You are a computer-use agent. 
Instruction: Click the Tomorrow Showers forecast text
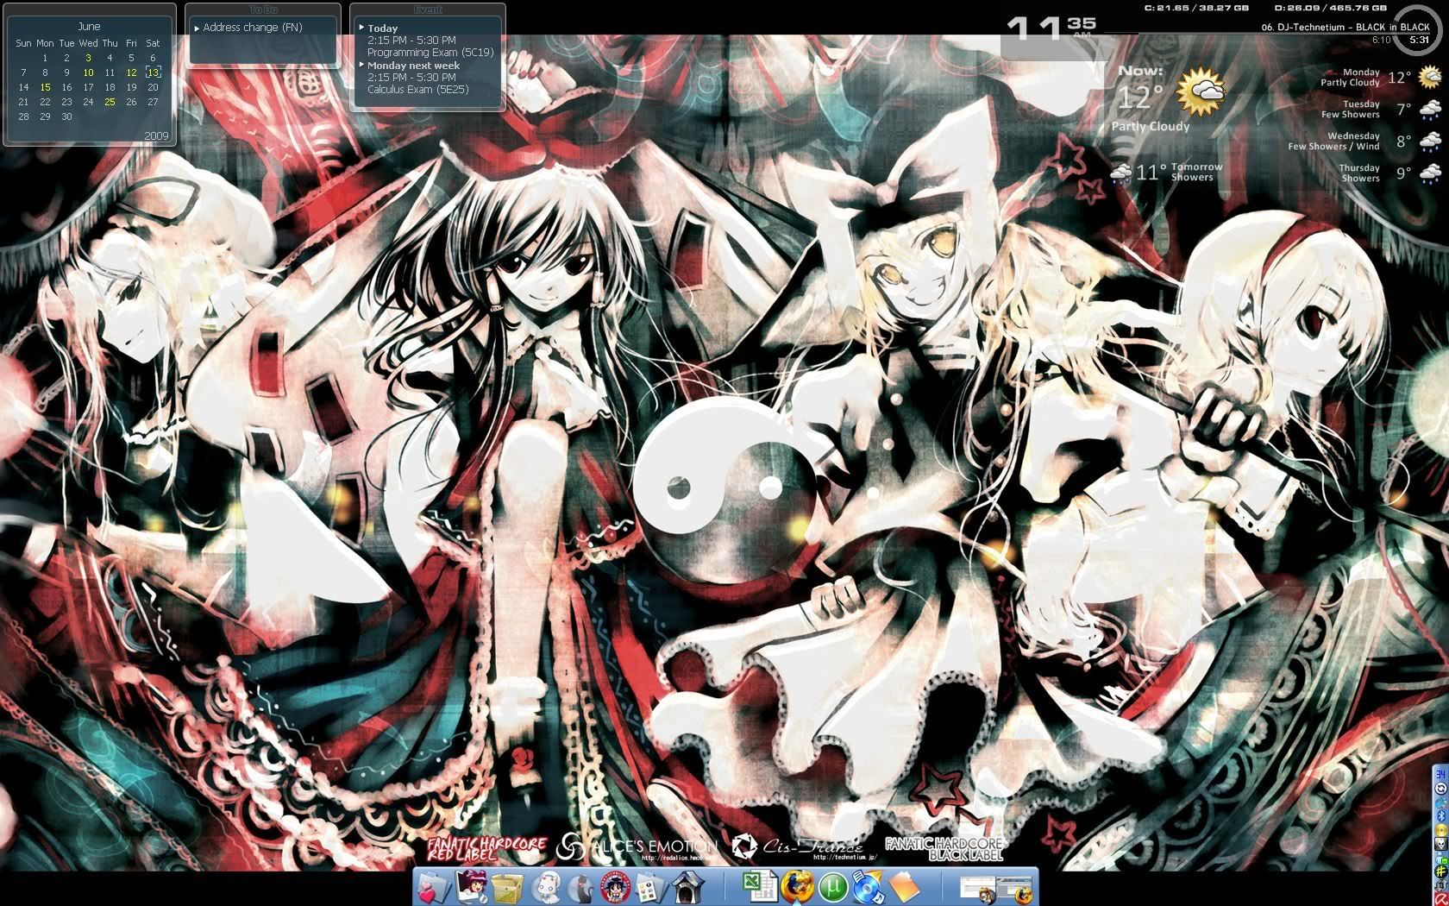1196,172
